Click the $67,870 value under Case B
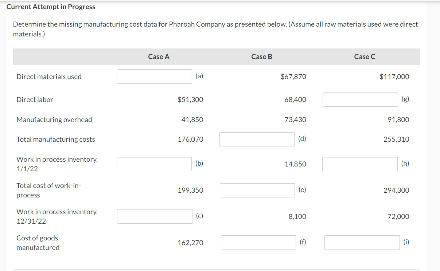440x271 pixels. tap(293, 76)
